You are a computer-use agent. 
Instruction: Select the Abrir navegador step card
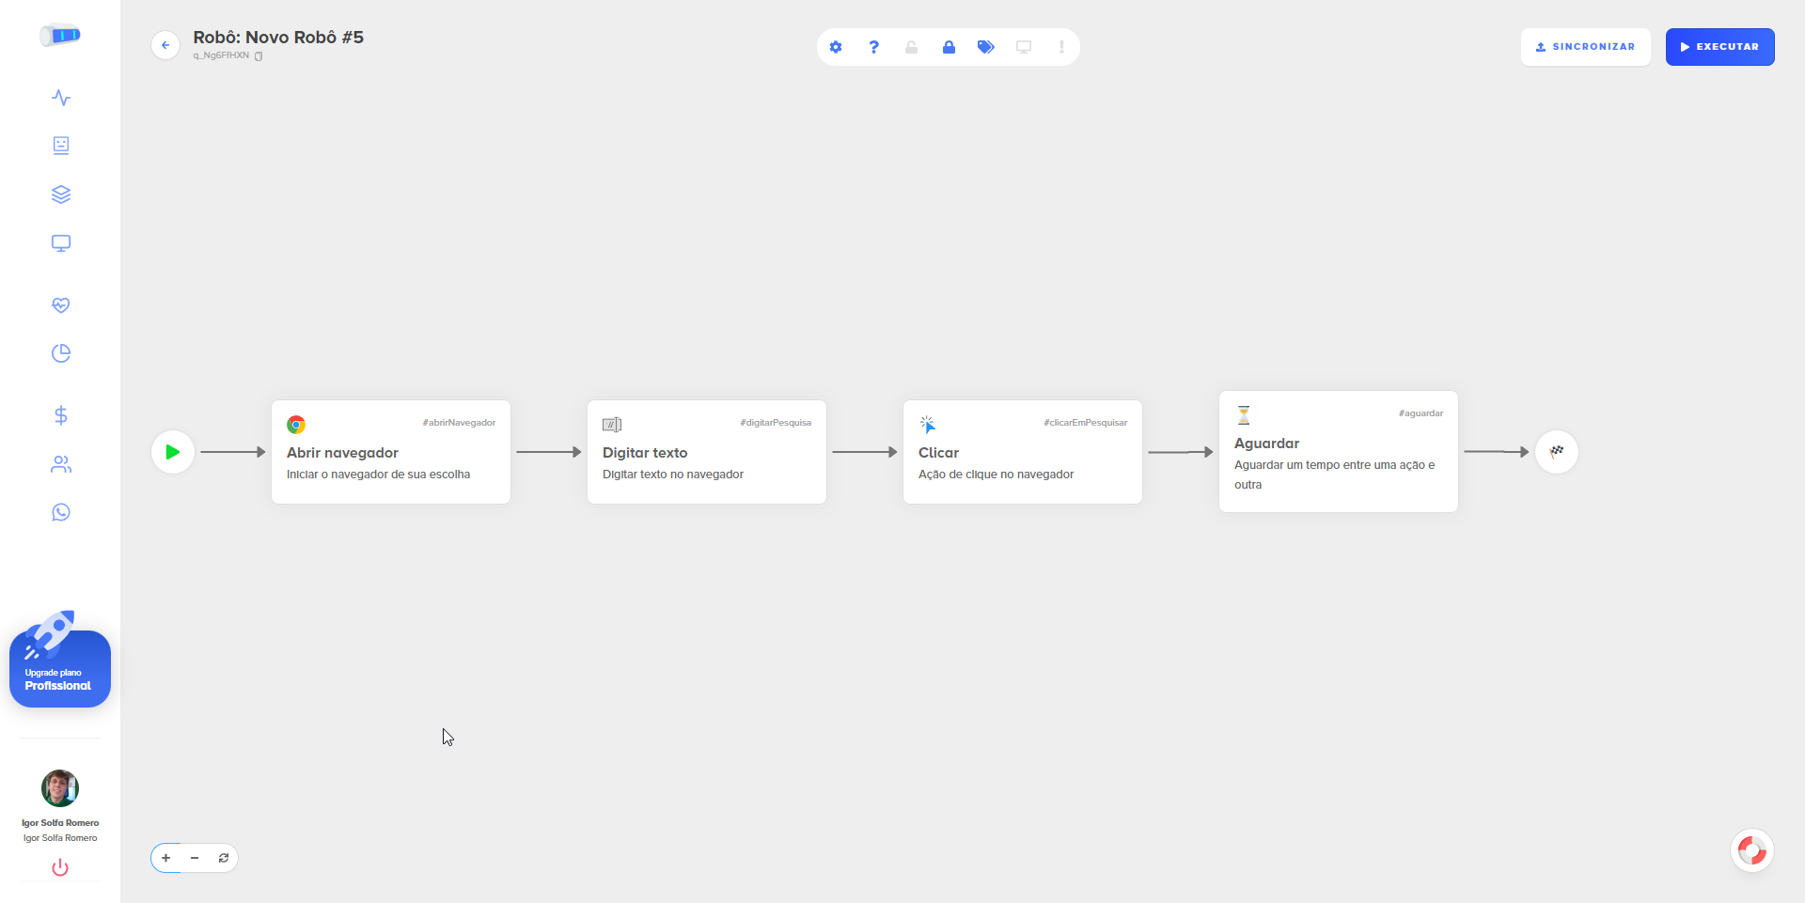click(x=390, y=452)
